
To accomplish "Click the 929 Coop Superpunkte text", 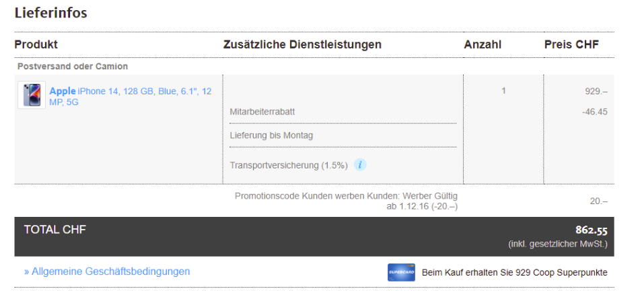I will coord(514,272).
